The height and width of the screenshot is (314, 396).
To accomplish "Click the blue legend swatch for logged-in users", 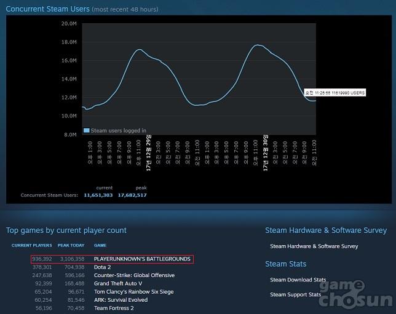I will coord(87,130).
